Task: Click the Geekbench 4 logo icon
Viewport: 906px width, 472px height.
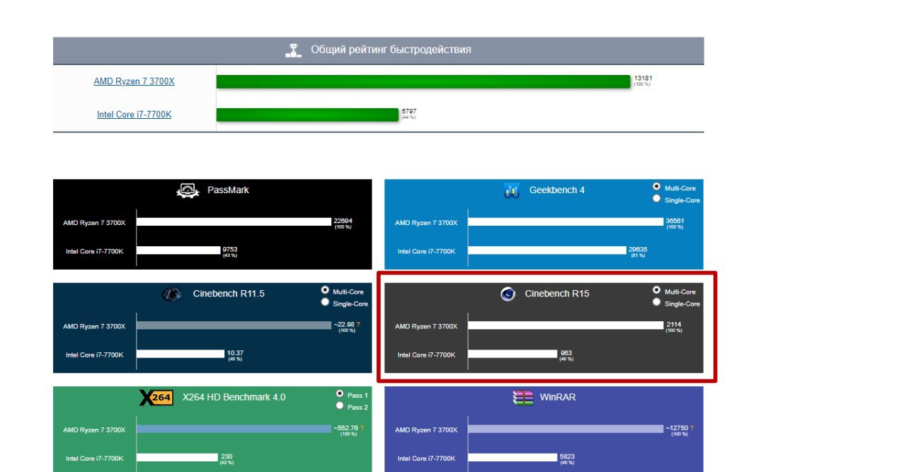Action: (512, 190)
